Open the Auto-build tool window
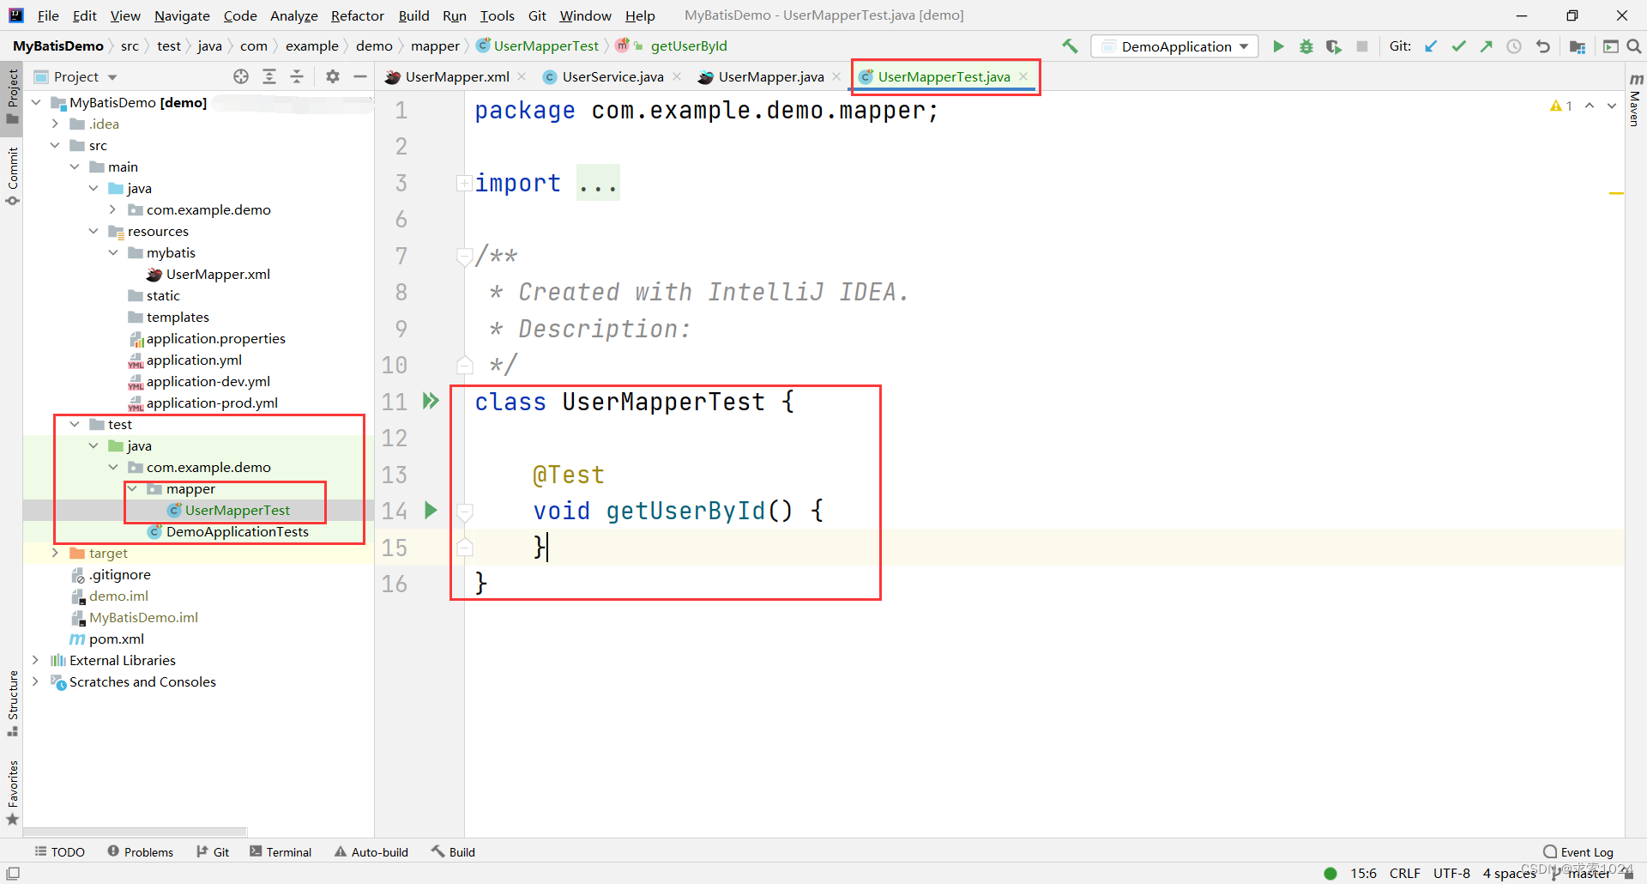This screenshot has height=884, width=1647. [371, 852]
